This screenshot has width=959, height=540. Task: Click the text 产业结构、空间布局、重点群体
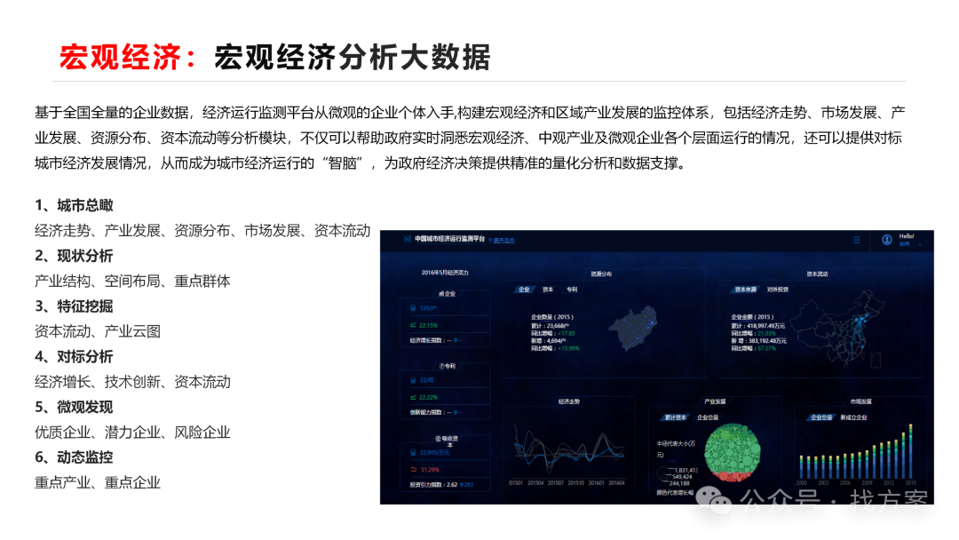[x=132, y=282]
